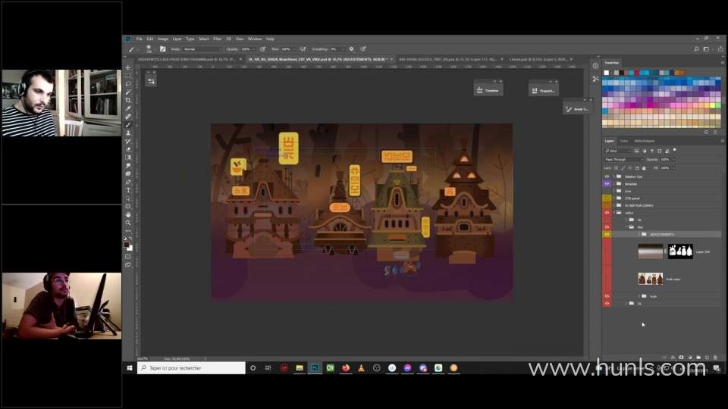Expand the ADJUSTEMENTS layer group
728x409 pixels.
(x=639, y=234)
